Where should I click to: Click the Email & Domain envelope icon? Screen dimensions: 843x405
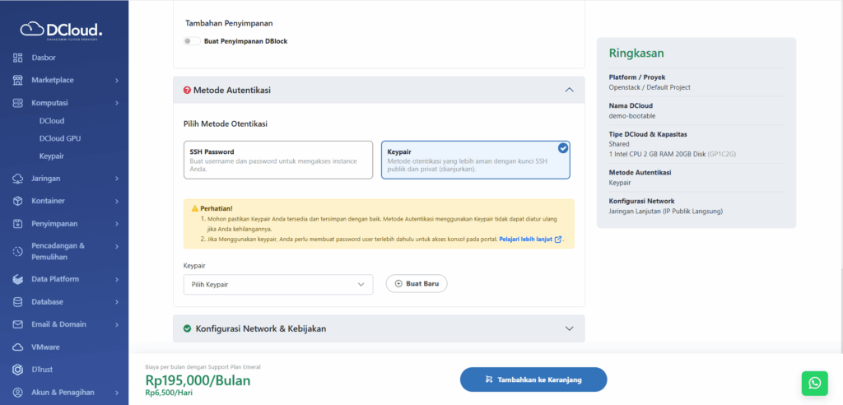coord(18,324)
